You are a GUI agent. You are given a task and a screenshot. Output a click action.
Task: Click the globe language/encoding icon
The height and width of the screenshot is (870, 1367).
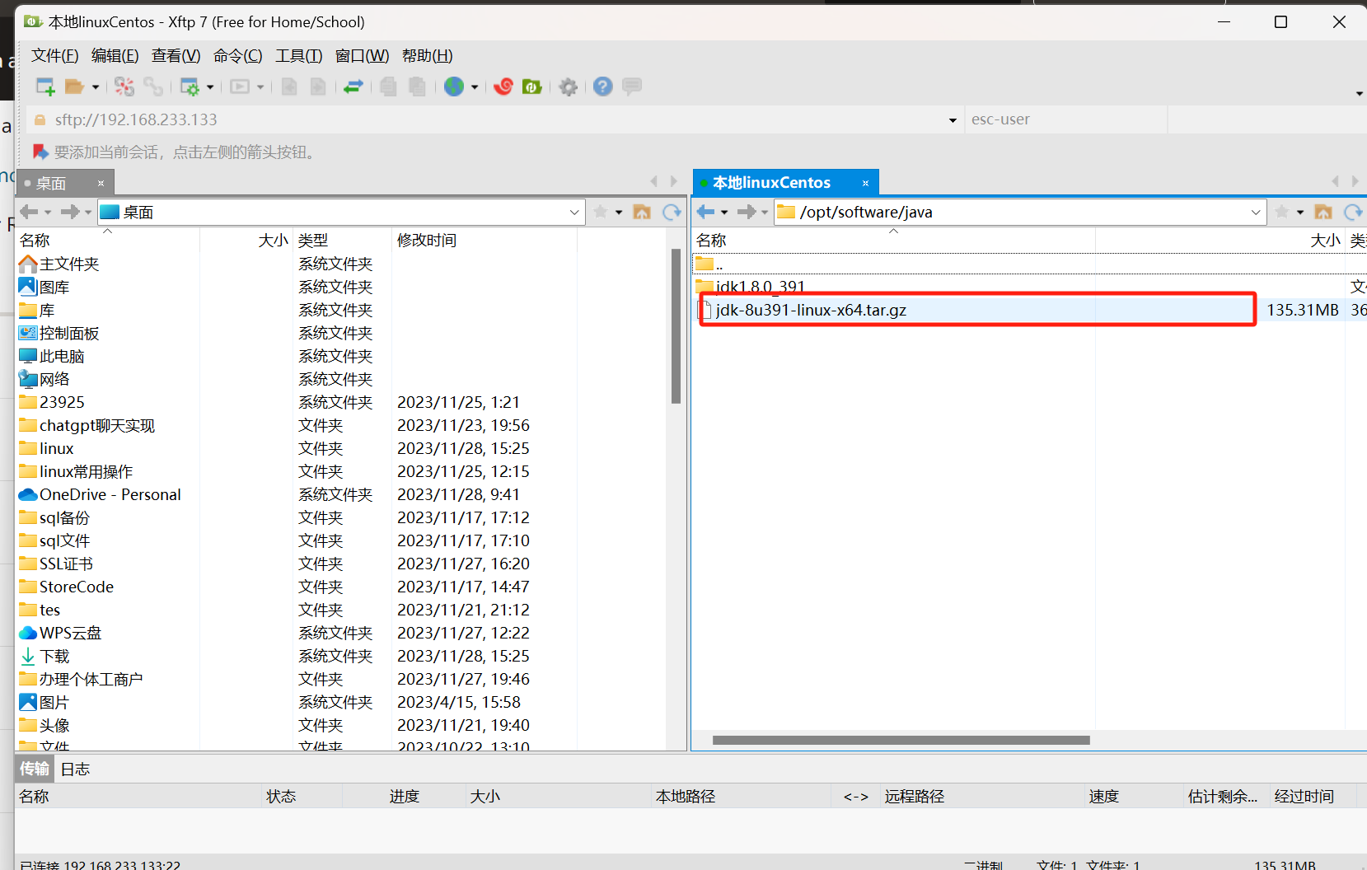coord(454,87)
